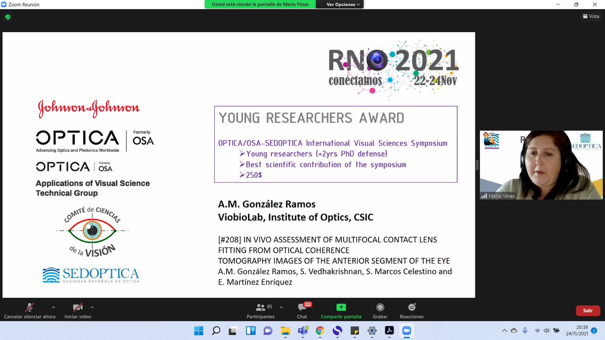Open the speaker volume control in the system tray
This screenshot has width=605, height=340.
[547, 331]
